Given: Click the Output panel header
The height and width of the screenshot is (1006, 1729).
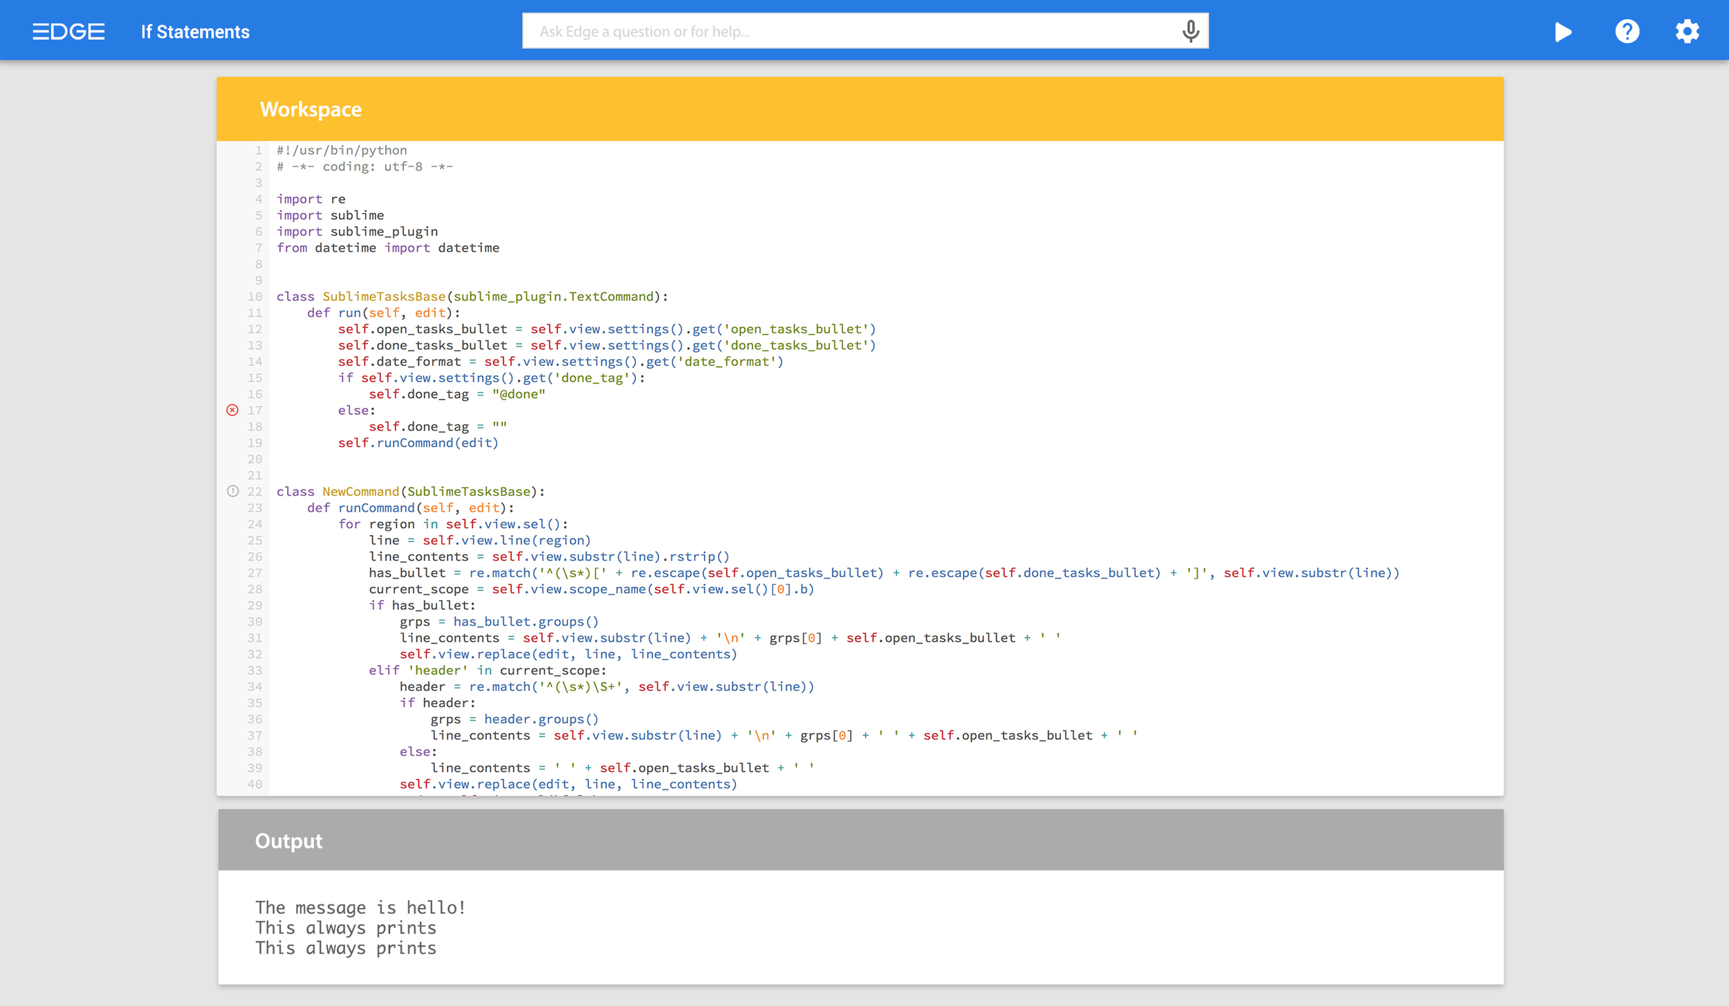Looking at the screenshot, I should point(860,840).
